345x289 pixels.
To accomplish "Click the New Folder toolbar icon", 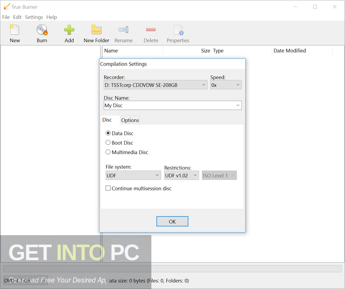I will 96,30.
